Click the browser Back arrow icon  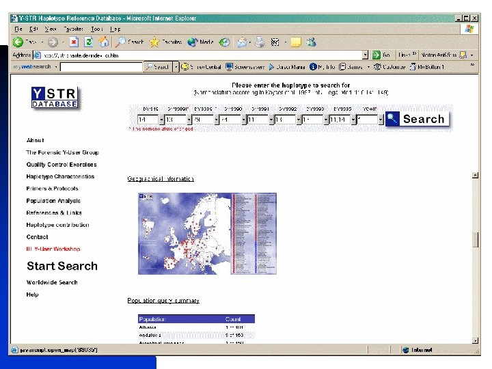(18, 42)
